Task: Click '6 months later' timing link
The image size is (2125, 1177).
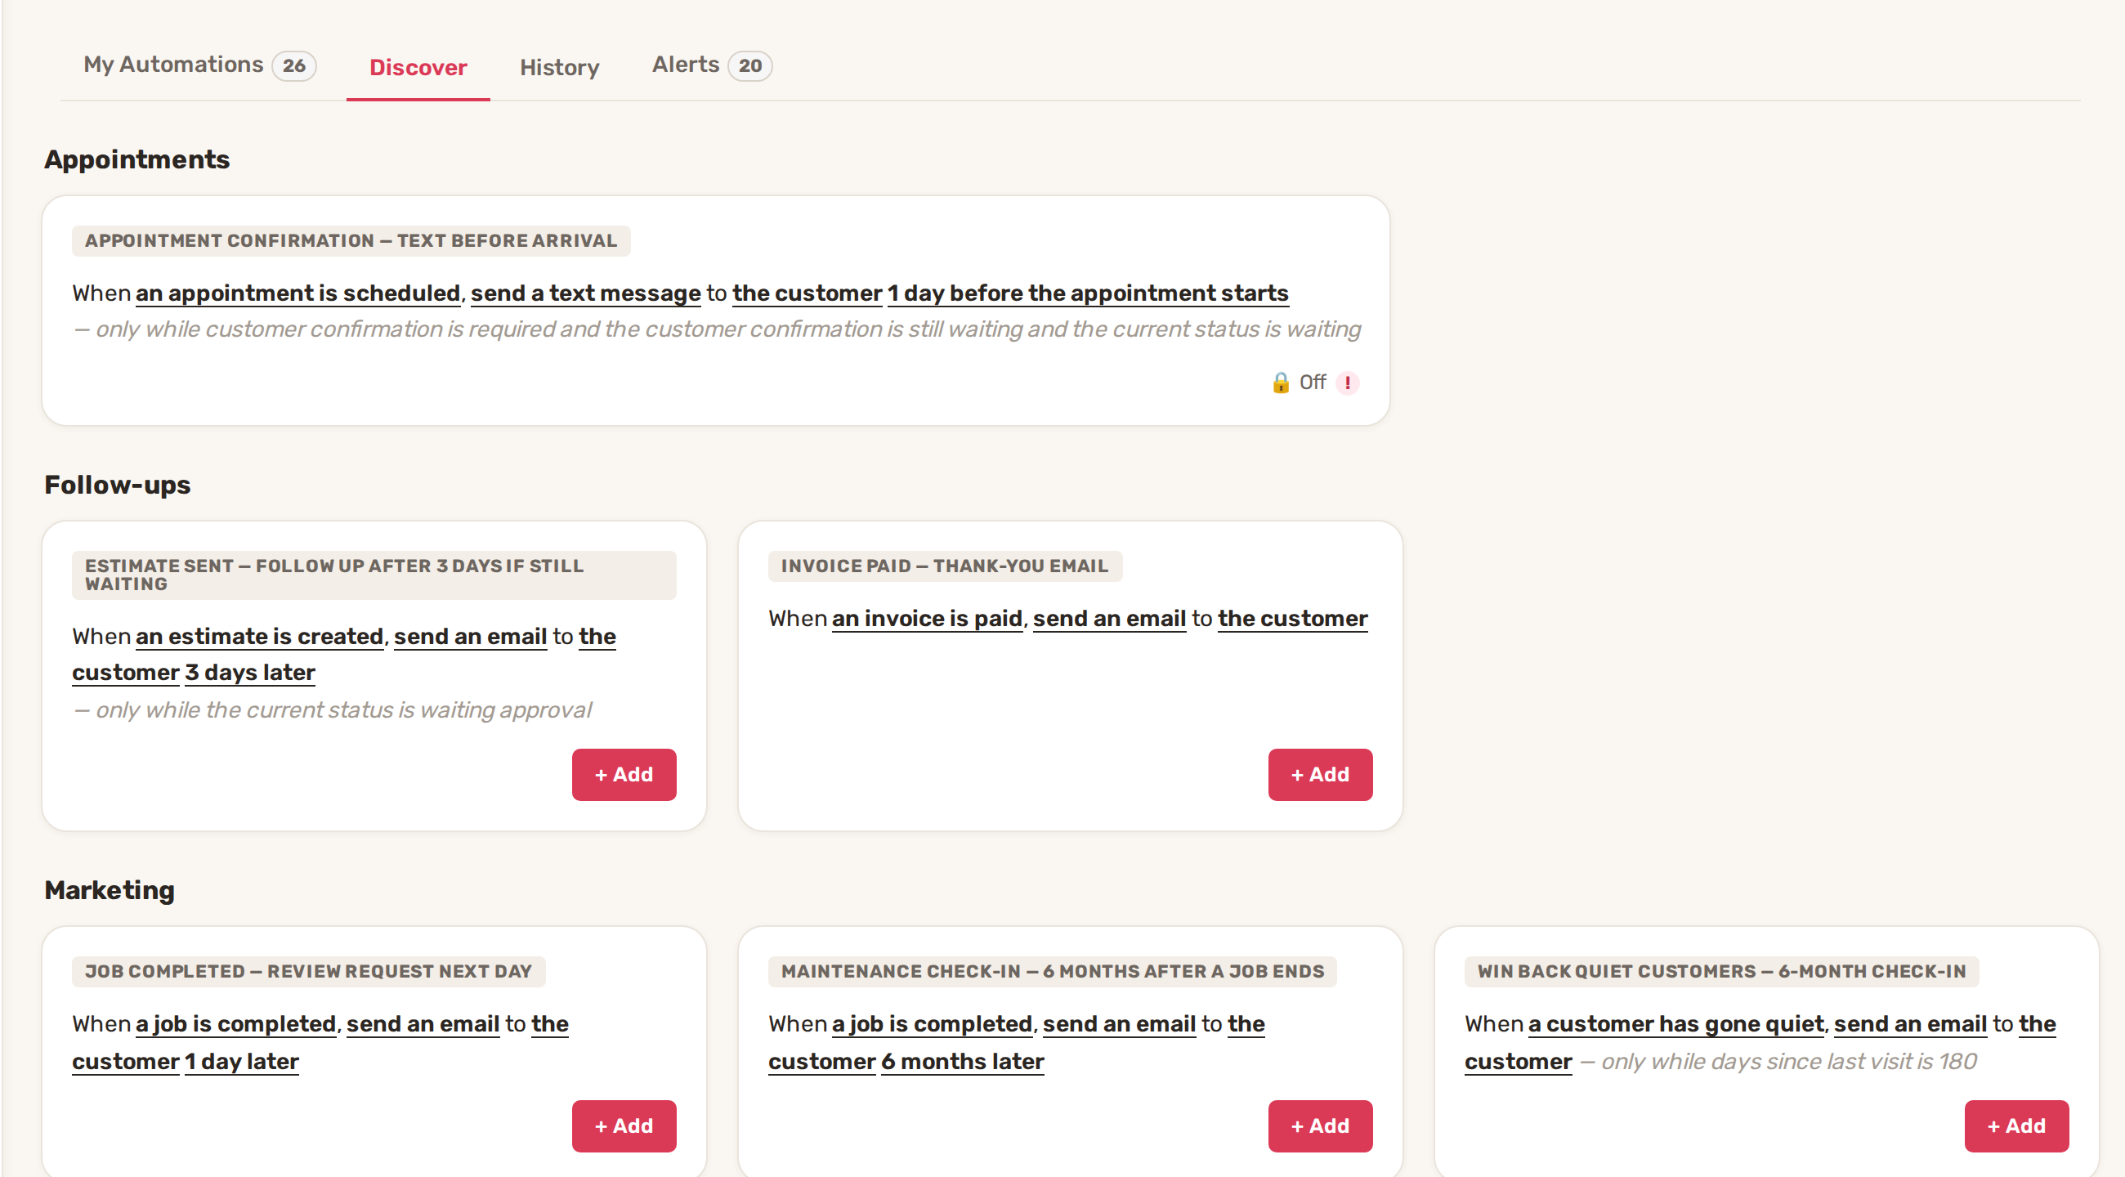Action: click(x=963, y=1063)
